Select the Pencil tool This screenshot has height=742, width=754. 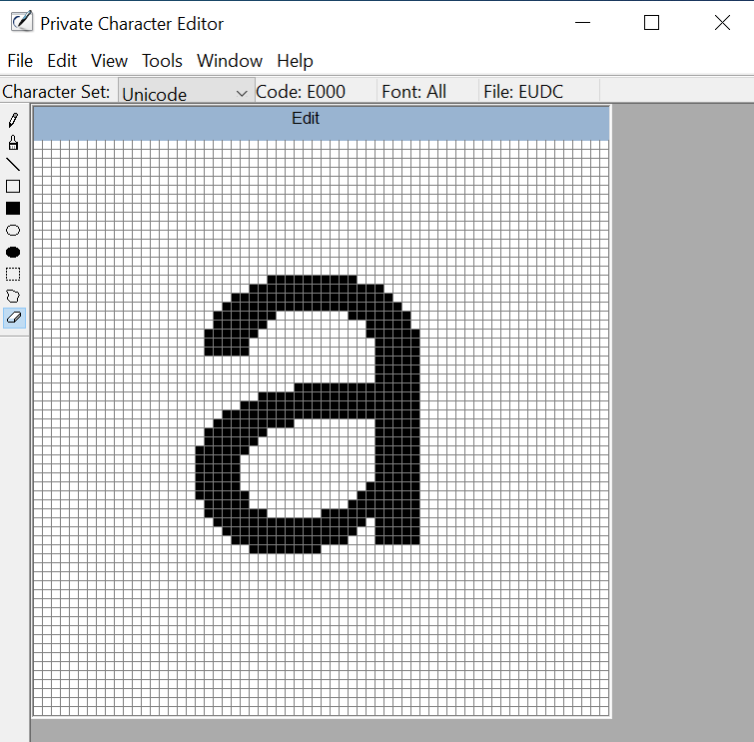[x=13, y=120]
